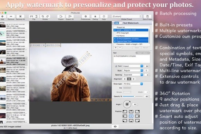Image resolution: width=201 pixels, height=134 pixels.
Task: Select center anchor position
Action: 131,116
